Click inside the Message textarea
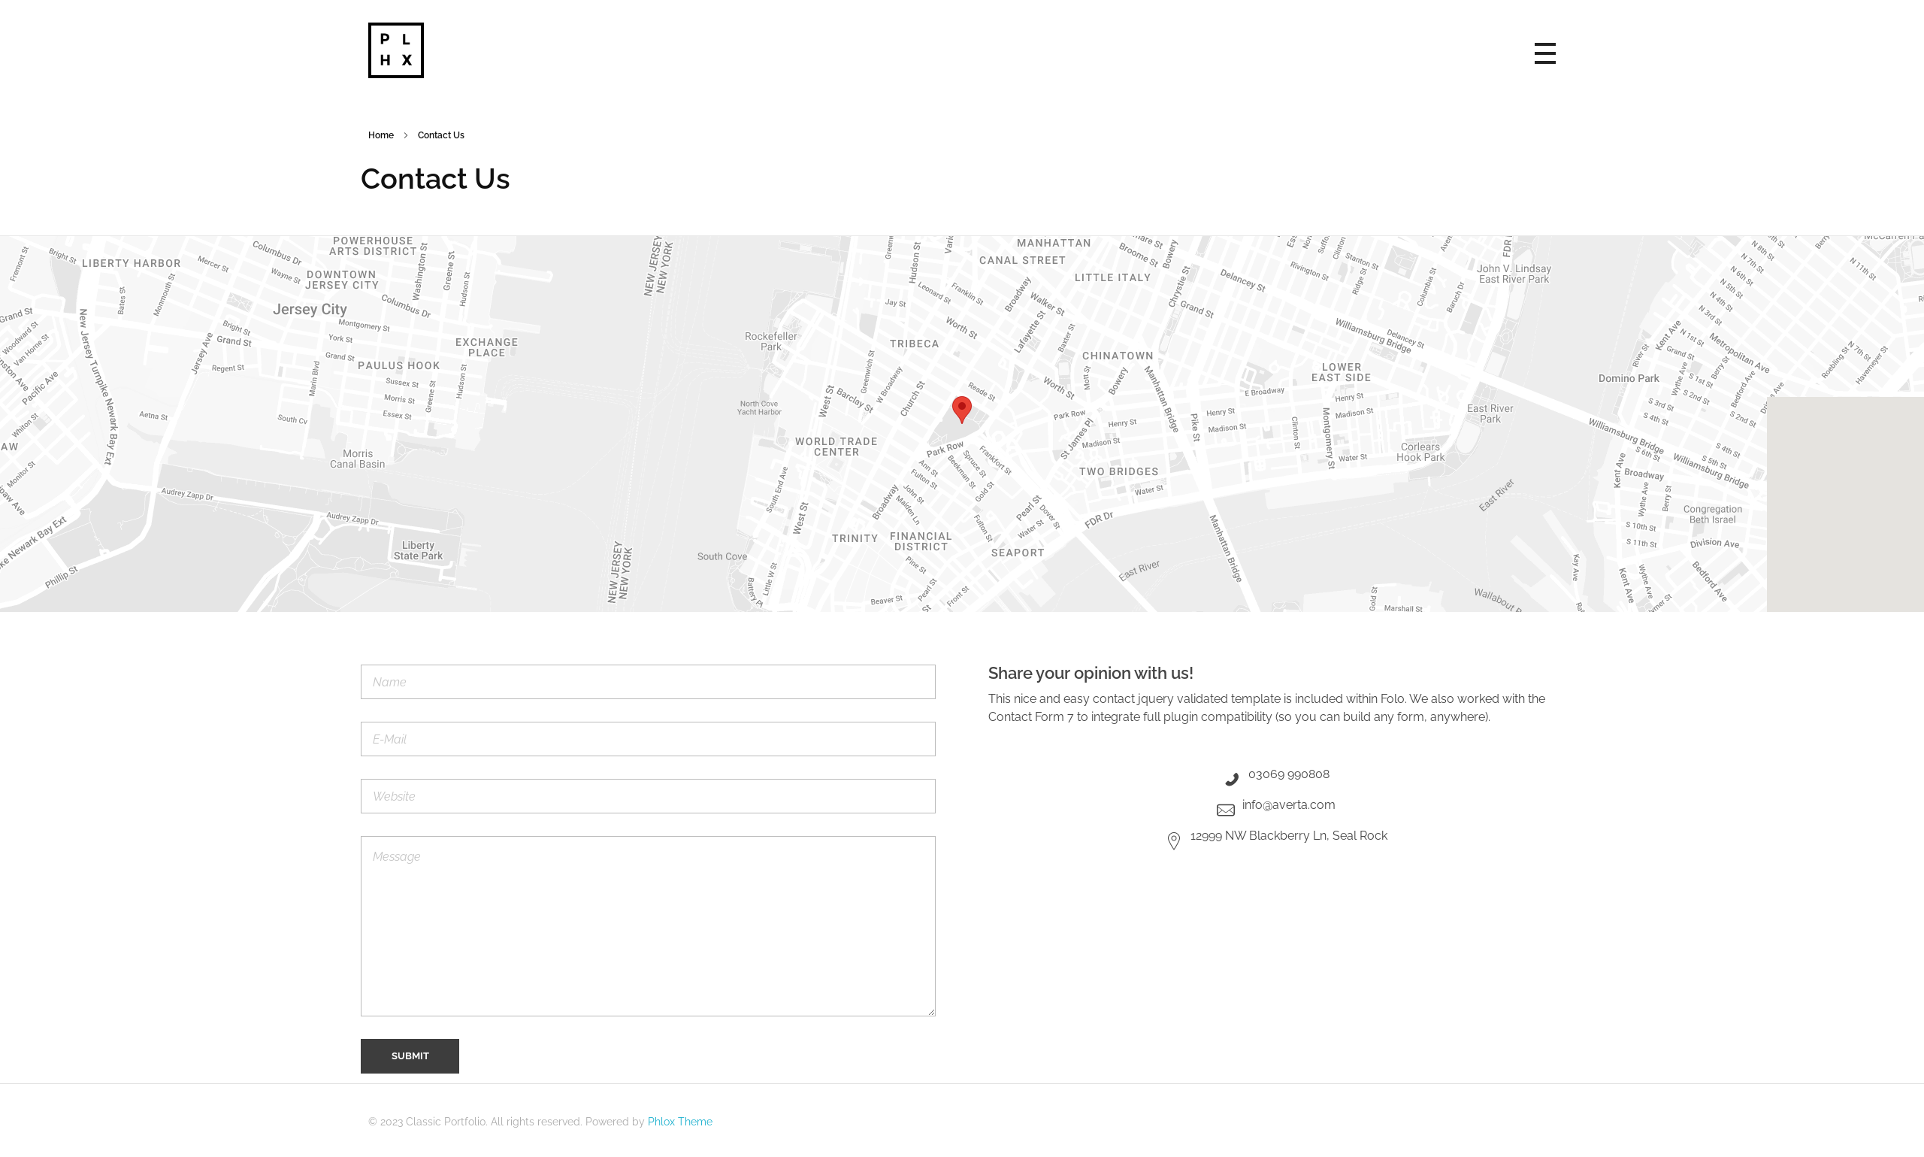This screenshot has width=1924, height=1157. 648,926
